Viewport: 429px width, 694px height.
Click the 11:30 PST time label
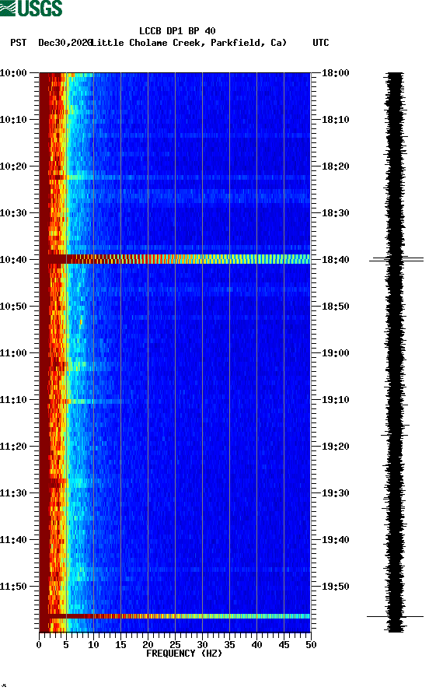[13, 493]
